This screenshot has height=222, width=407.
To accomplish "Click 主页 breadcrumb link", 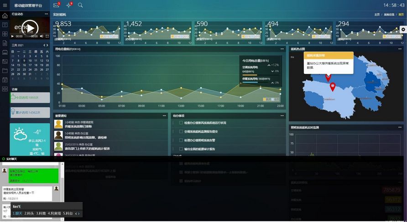I will pyautogui.click(x=377, y=15).
